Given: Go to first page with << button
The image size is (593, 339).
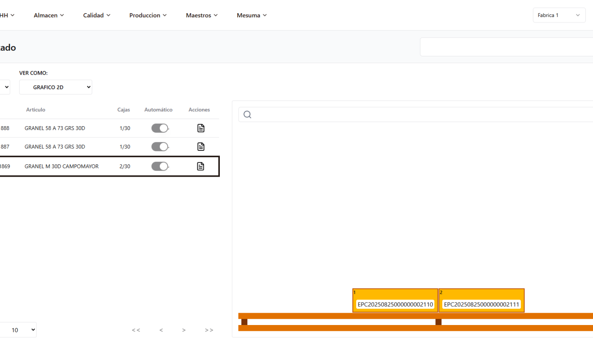Looking at the screenshot, I should coord(136,330).
